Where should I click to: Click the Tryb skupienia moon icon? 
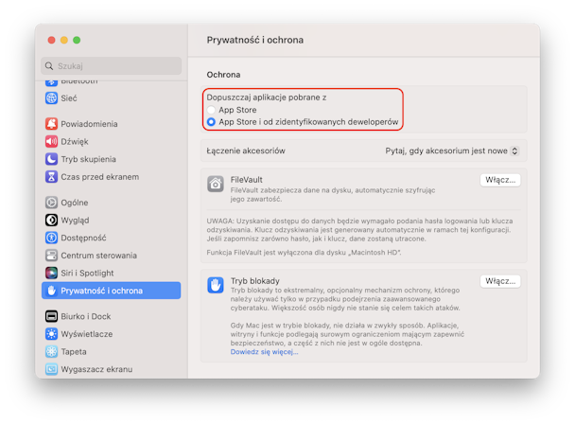point(51,159)
